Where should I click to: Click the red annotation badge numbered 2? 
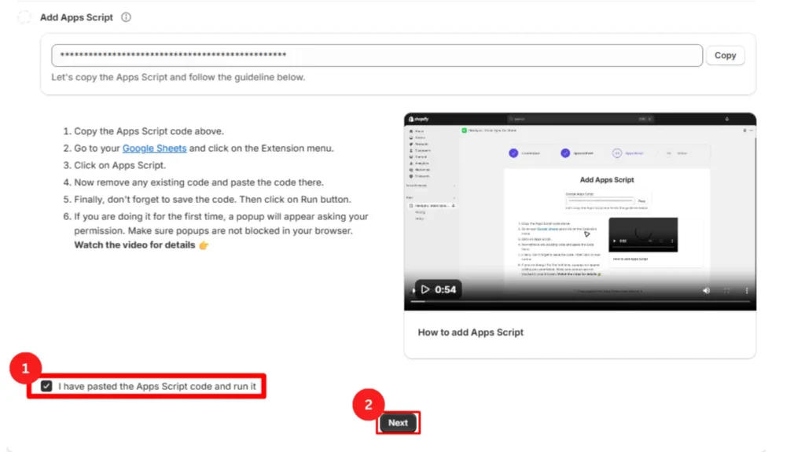pos(368,405)
